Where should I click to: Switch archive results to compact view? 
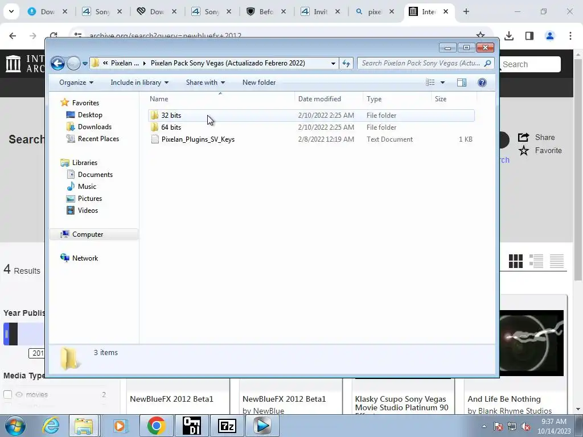pyautogui.click(x=557, y=261)
